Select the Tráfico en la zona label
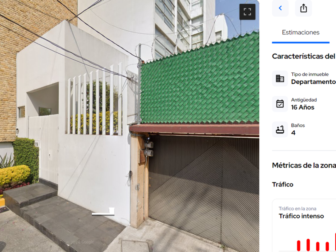 [298, 208]
